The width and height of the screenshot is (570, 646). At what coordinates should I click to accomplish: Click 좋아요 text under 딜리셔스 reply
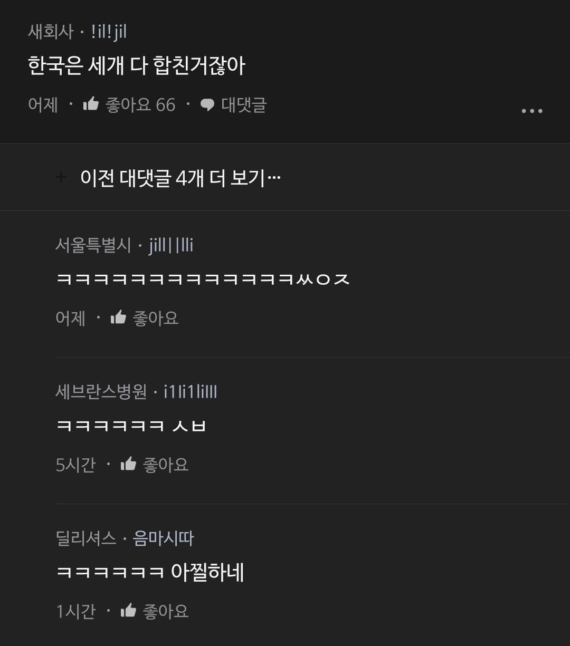[x=166, y=611]
